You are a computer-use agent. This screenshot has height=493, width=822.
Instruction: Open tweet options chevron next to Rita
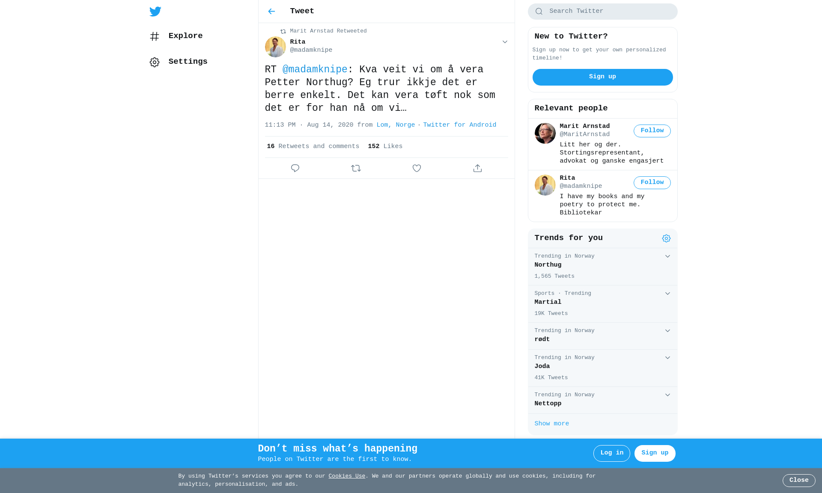pyautogui.click(x=505, y=42)
